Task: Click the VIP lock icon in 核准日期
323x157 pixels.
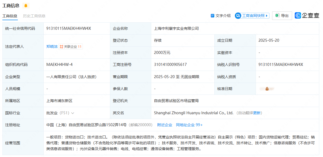Action: (x=267, y=89)
